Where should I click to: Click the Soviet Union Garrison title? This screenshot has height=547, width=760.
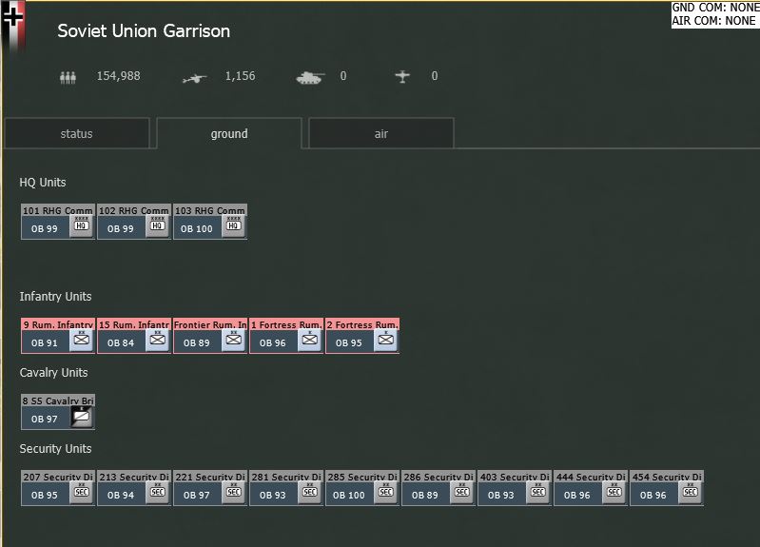coord(144,31)
